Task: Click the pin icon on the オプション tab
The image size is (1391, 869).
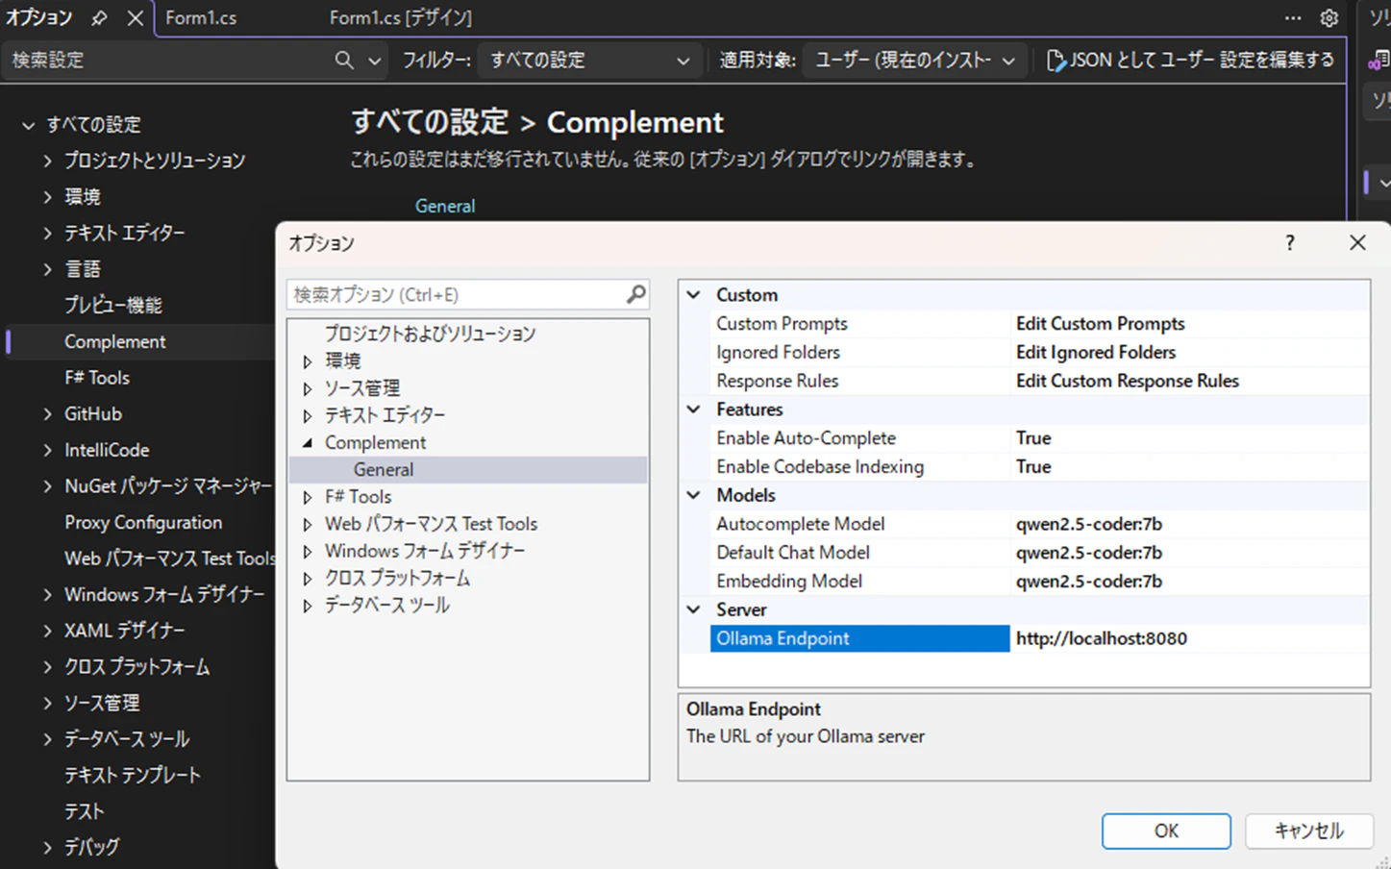Action: [99, 17]
